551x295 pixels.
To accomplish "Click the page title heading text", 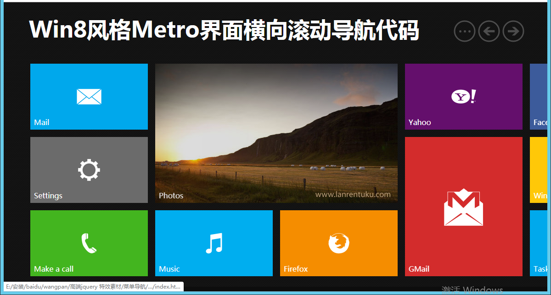I will pos(224,30).
